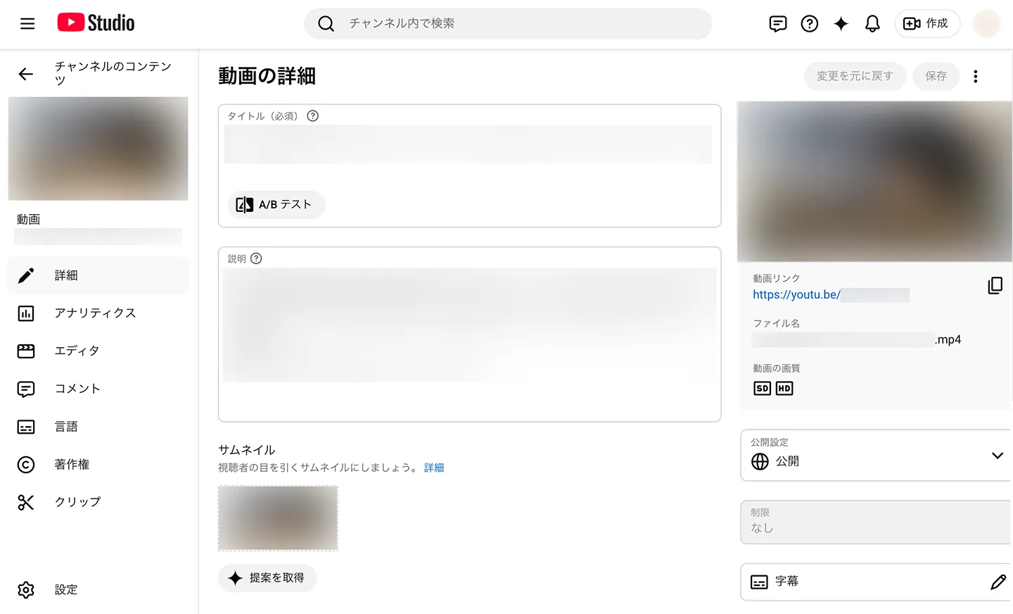Open エディタ in the sidebar
The height and width of the screenshot is (614, 1013).
click(98, 351)
